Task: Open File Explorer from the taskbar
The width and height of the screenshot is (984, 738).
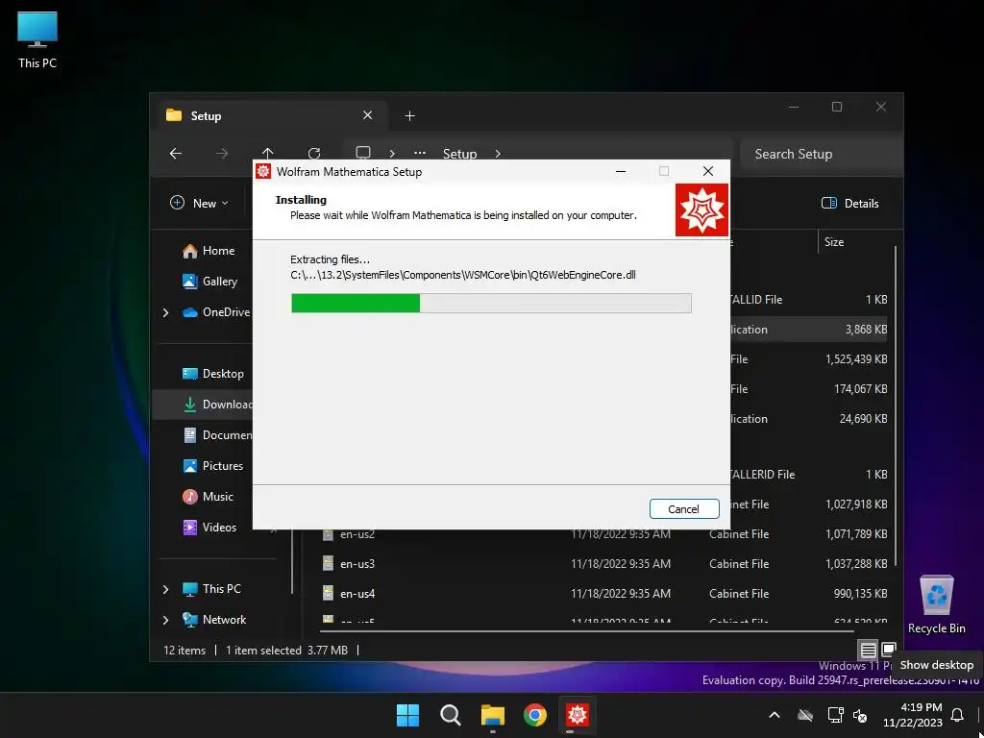Action: pyautogui.click(x=493, y=715)
